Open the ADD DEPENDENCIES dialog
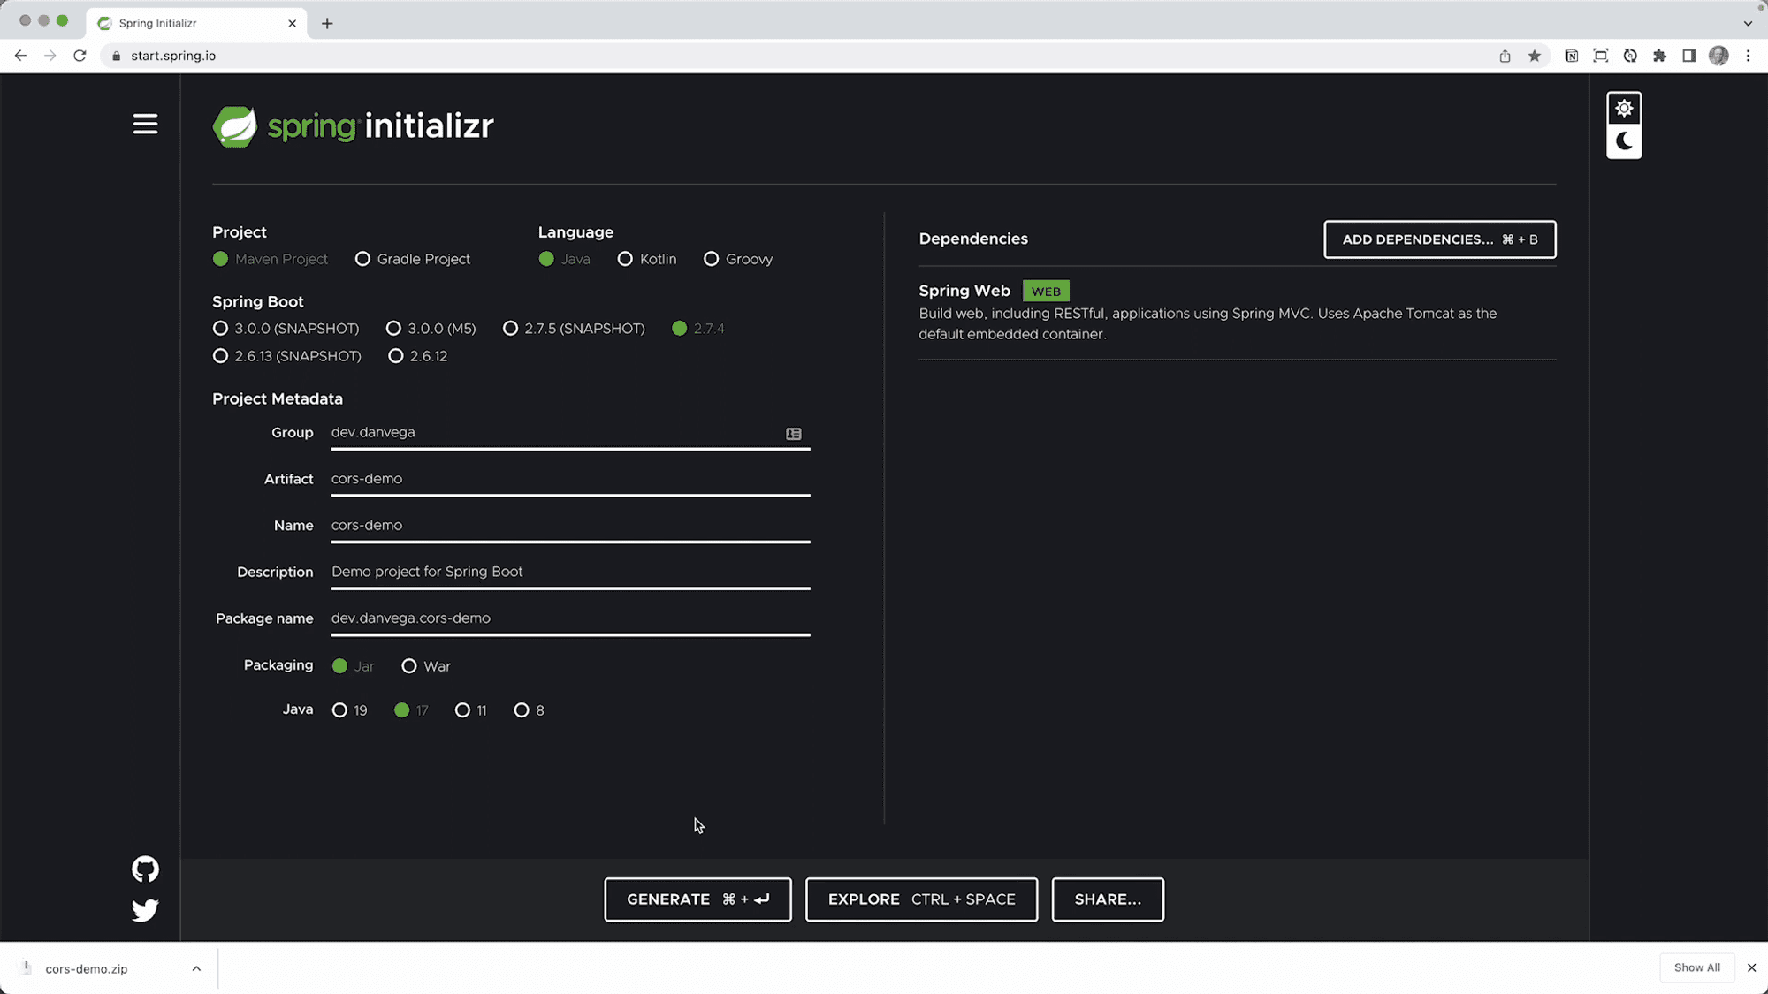Viewport: 1768px width, 994px height. [x=1439, y=239]
